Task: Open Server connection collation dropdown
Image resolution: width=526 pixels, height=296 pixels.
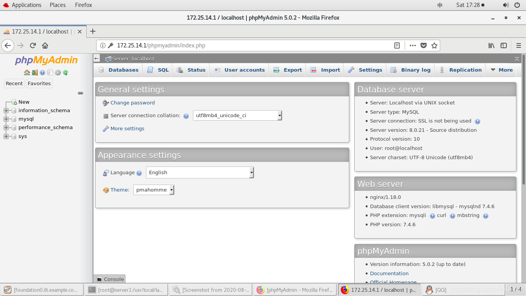Action: tap(238, 116)
